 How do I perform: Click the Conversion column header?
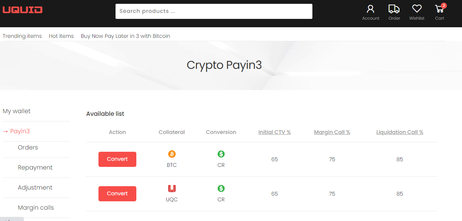point(221,132)
